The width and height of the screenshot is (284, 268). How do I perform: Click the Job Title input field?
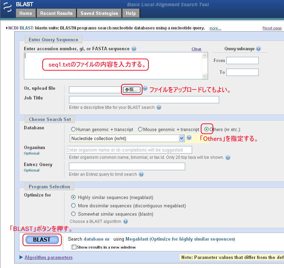(x=144, y=100)
